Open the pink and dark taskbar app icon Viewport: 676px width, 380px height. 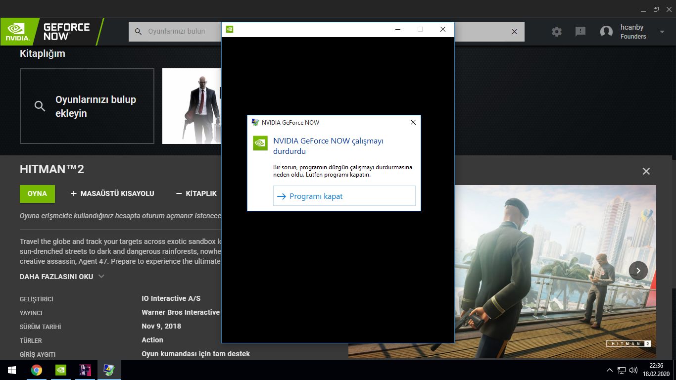(85, 370)
